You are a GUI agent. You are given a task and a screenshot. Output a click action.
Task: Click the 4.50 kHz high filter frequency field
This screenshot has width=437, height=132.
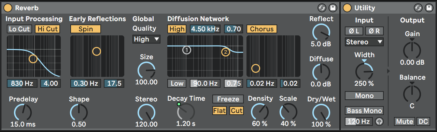click(205, 29)
